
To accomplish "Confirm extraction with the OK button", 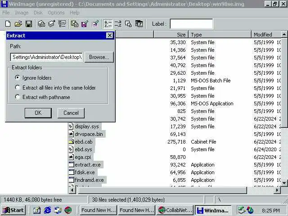I will (x=38, y=113).
